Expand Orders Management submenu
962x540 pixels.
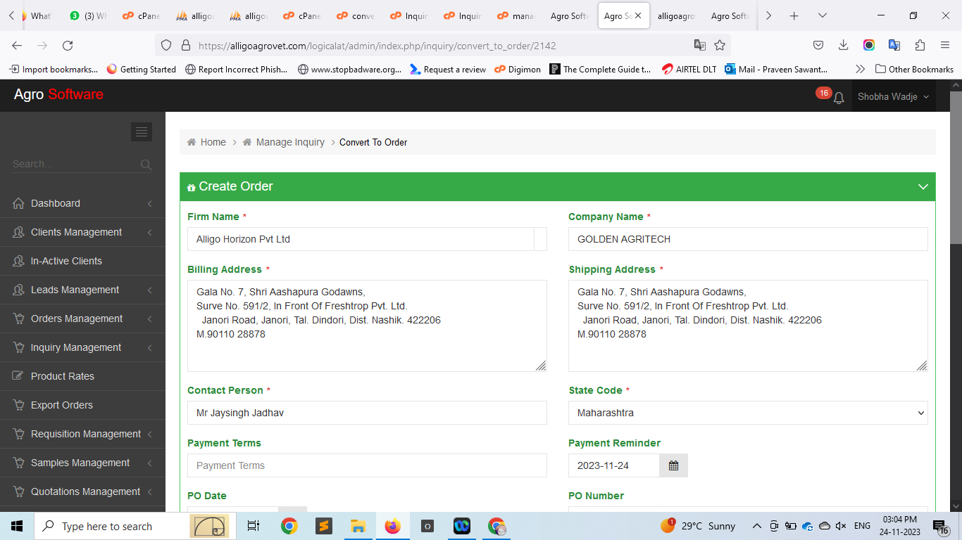click(x=77, y=319)
